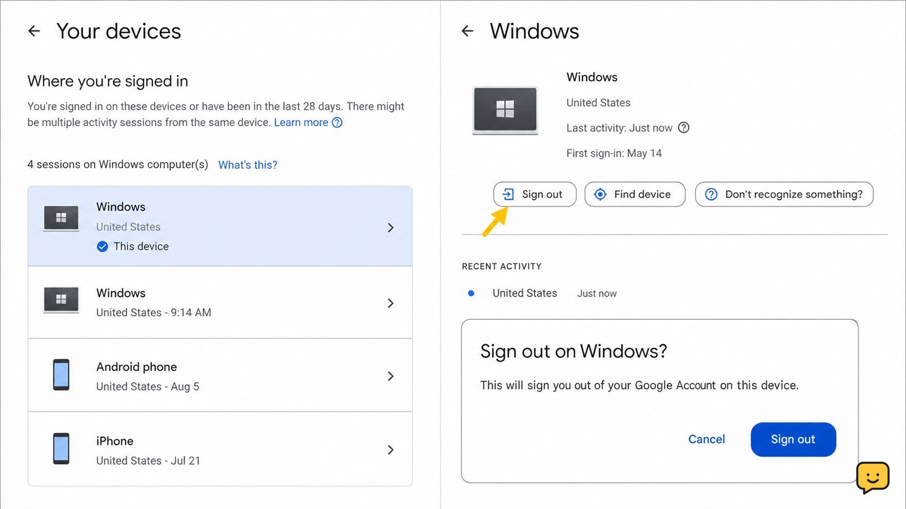Click '4 sessions on Windows computer(s)' text
This screenshot has height=509, width=906.
pos(118,165)
